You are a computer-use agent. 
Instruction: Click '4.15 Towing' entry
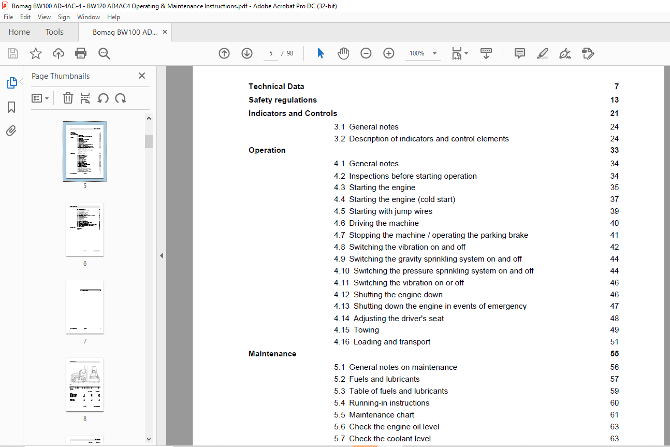[356, 330]
